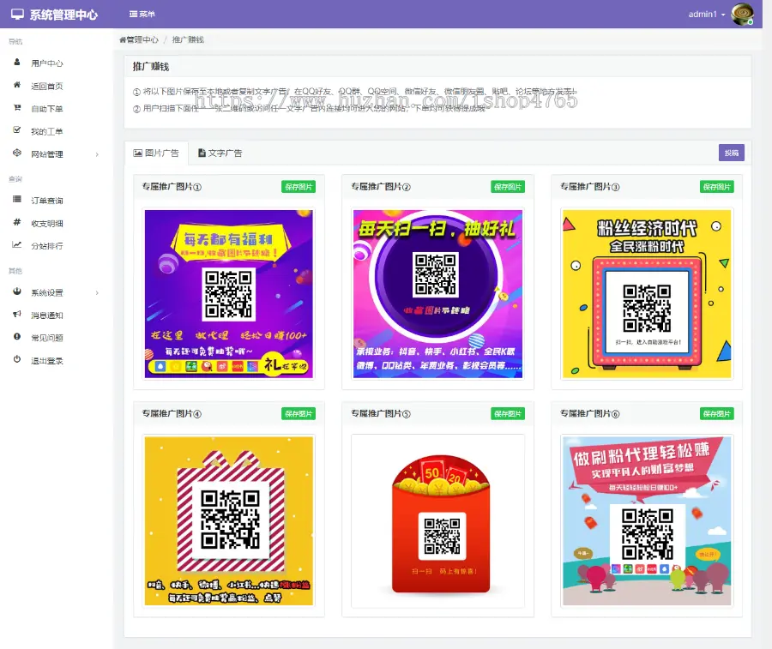772x649 pixels.
Task: Save image for 专属推广图片④
Action: pyautogui.click(x=299, y=414)
